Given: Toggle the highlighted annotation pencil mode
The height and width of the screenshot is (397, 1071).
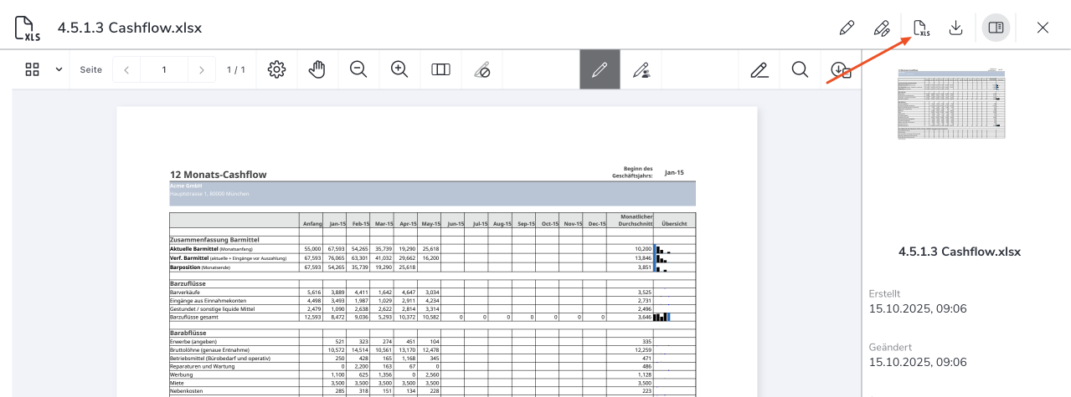Looking at the screenshot, I should click(600, 69).
